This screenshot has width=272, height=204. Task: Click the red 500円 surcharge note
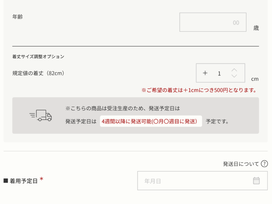(x=199, y=90)
